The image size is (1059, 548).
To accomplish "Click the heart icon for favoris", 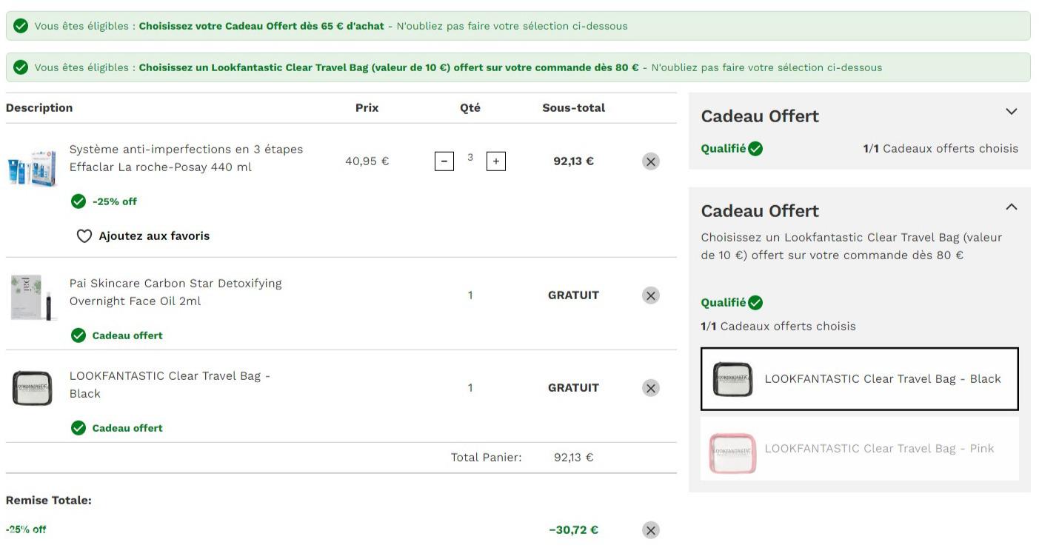I will 84,236.
